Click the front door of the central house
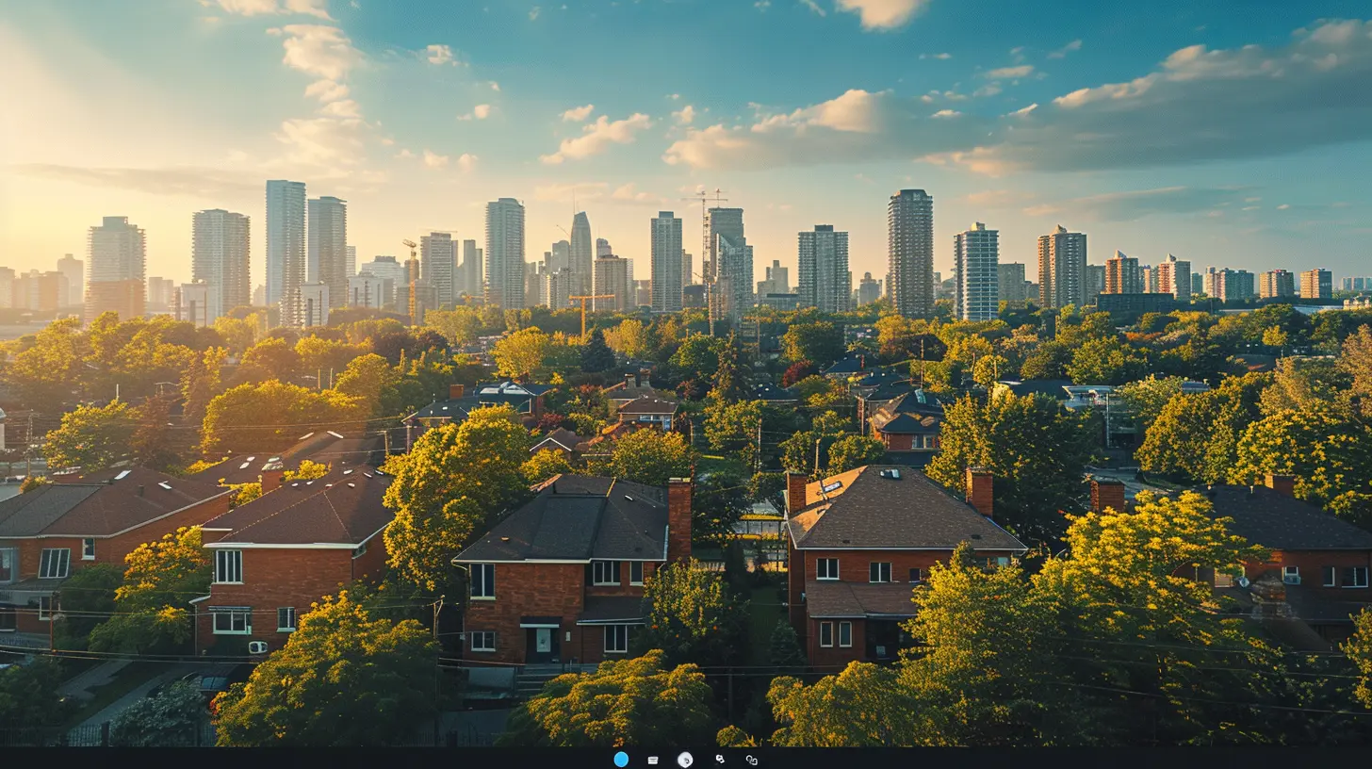 tap(544, 644)
